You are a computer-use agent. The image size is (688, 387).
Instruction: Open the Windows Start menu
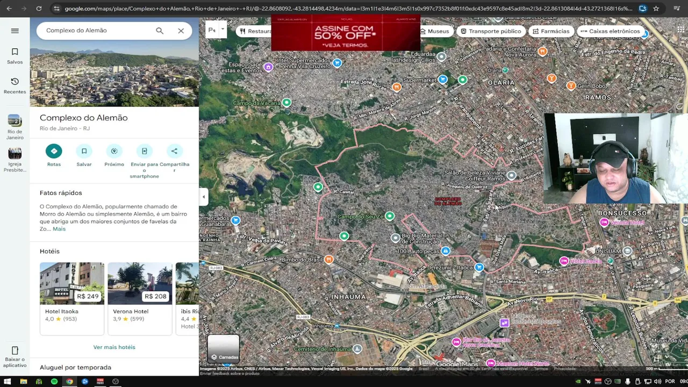[x=8, y=382]
